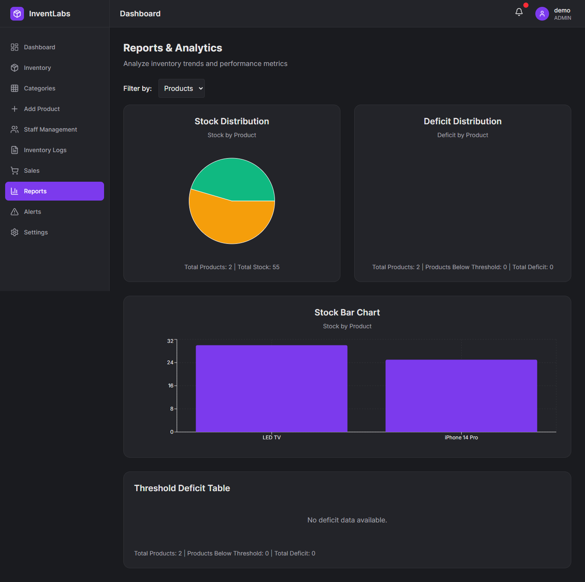
Task: Click the demo ADMIN account name
Action: [562, 14]
